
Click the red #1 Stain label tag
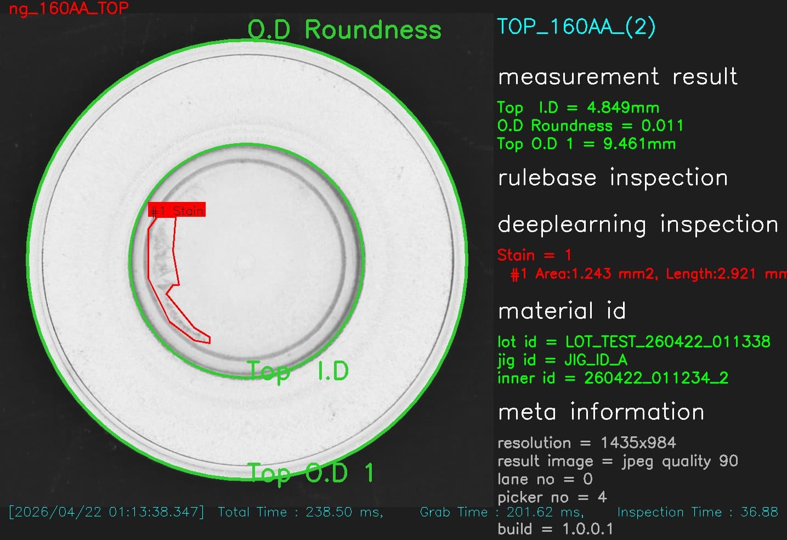click(177, 210)
